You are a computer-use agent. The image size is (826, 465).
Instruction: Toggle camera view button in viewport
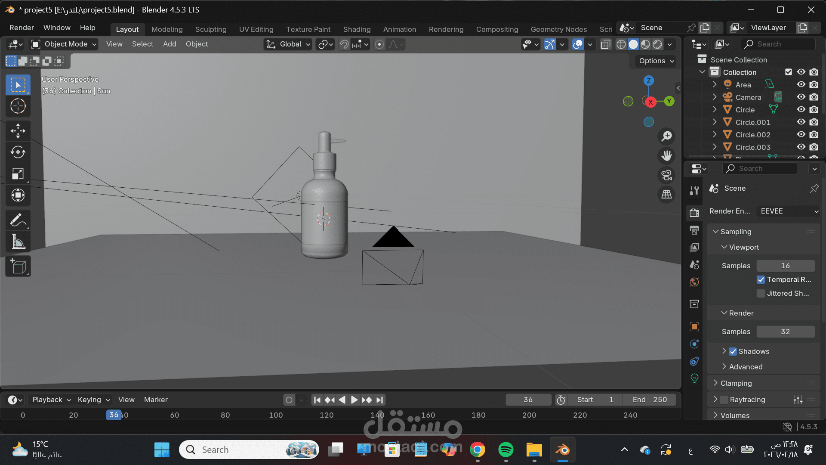(x=666, y=175)
